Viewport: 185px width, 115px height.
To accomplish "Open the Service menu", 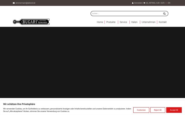I will pos(123,22).
